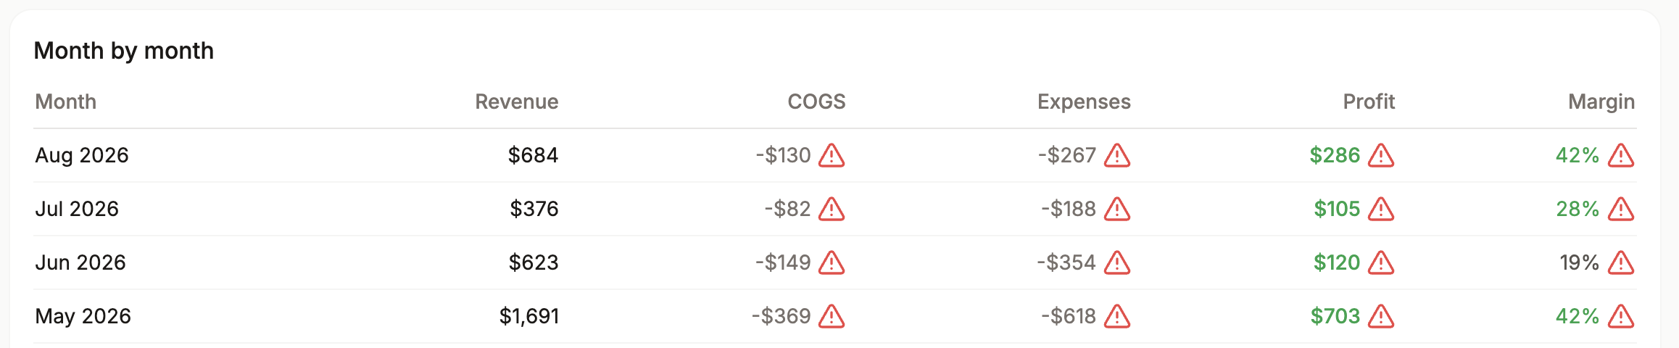The width and height of the screenshot is (1679, 348).
Task: Click the warning icon next to Jun 2026 COGS -$149
Action: tap(832, 262)
